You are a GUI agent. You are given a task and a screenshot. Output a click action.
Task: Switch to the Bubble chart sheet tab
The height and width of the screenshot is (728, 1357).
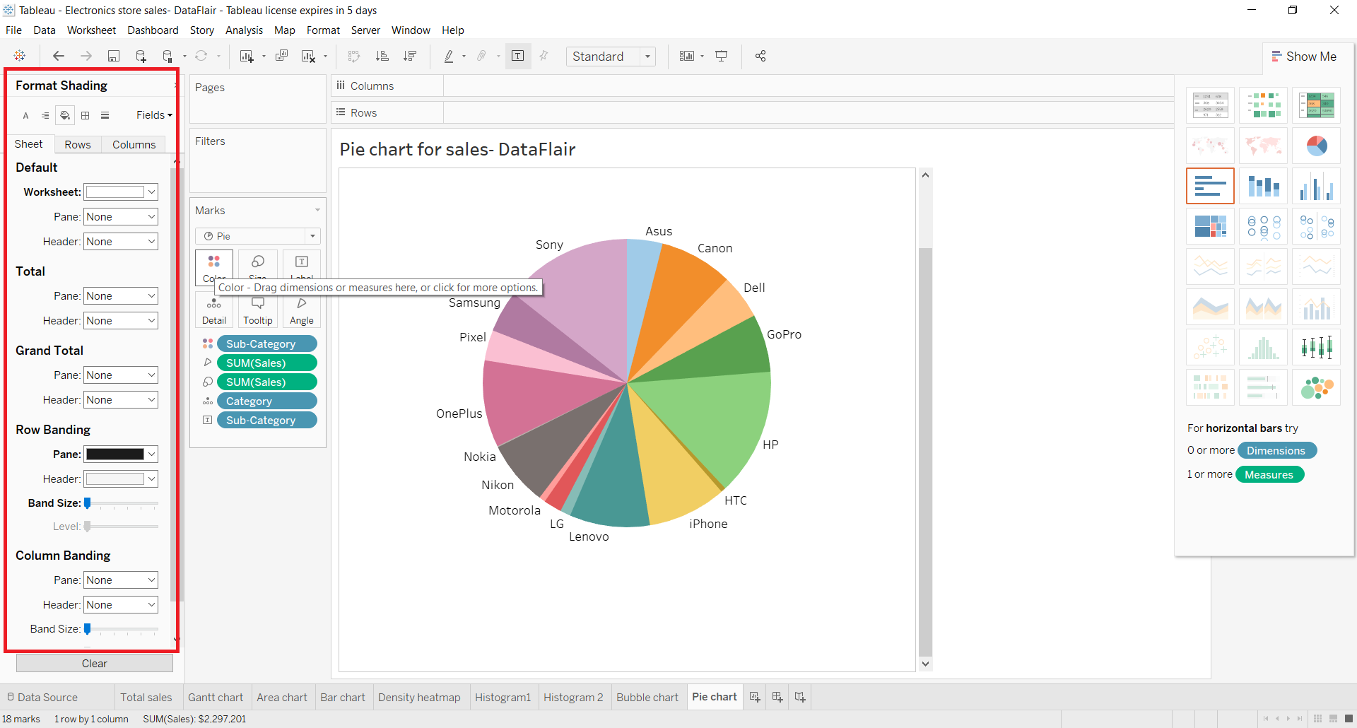pos(647,697)
